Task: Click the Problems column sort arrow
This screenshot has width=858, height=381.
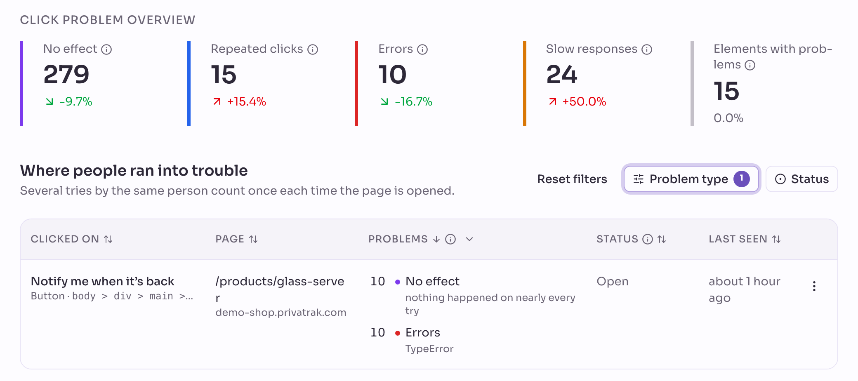Action: click(436, 239)
